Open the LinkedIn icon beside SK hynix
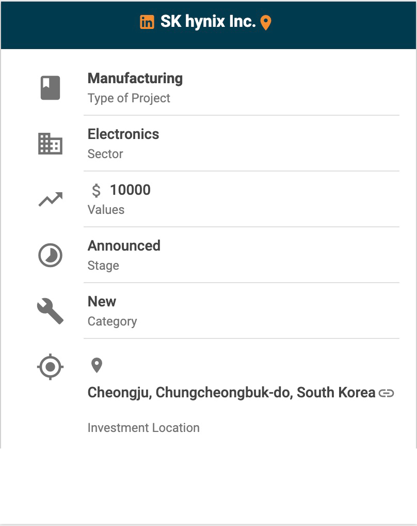Viewport: 417px width, 526px height. 147,22
